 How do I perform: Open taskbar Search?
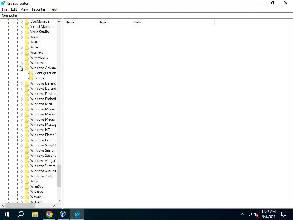(x=21, y=214)
